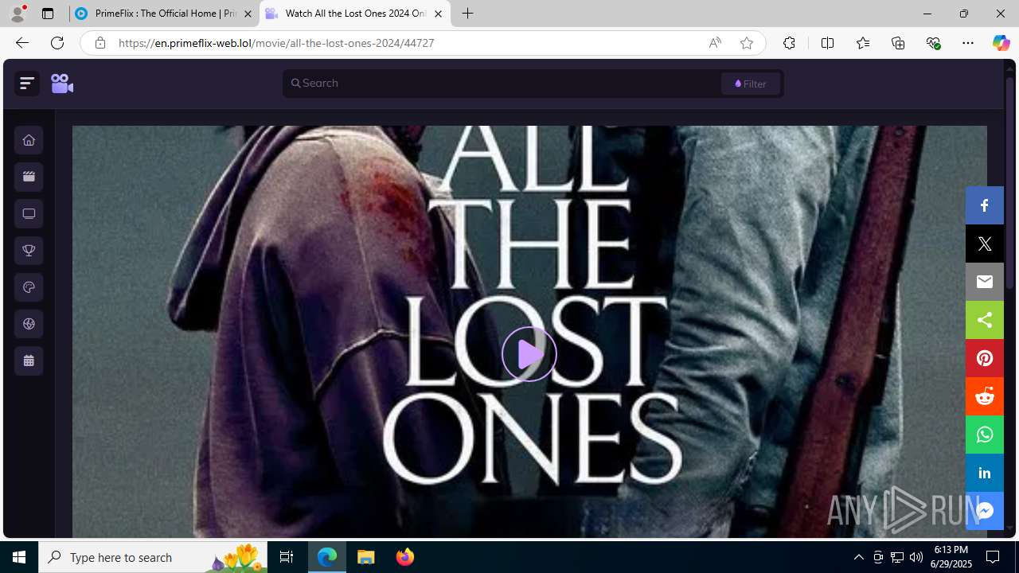Open the Home sidebar icon
The image size is (1019, 573).
pos(29,140)
